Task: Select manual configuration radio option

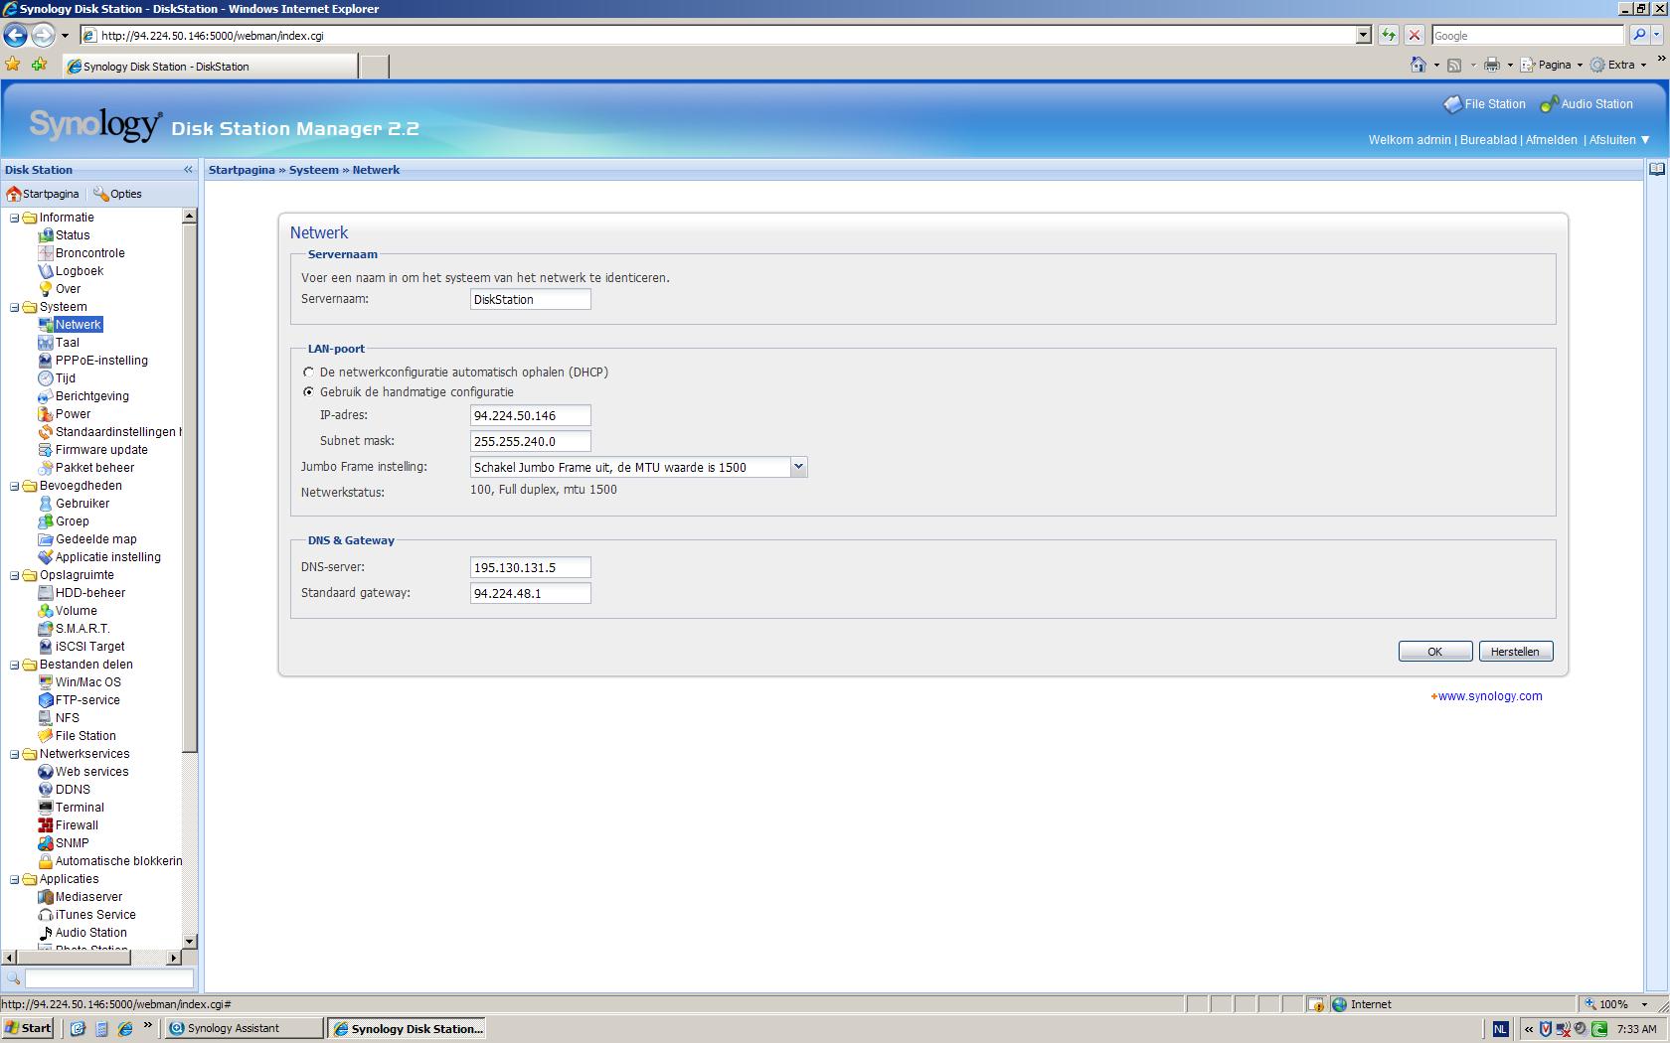Action: pos(308,392)
